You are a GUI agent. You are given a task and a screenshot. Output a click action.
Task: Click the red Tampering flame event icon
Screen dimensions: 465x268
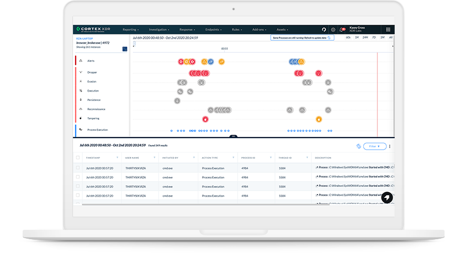point(205,119)
